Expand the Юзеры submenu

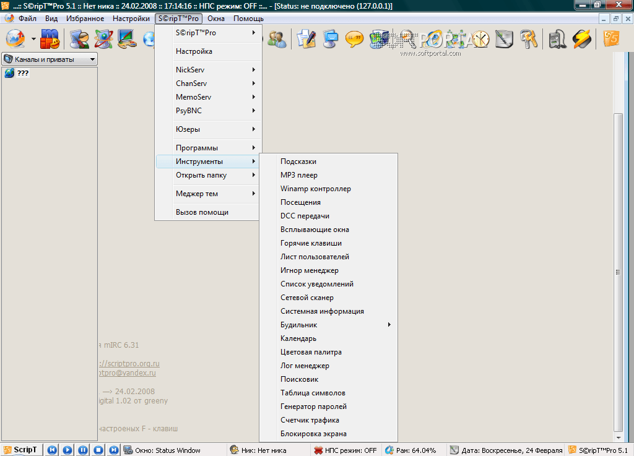(208, 129)
